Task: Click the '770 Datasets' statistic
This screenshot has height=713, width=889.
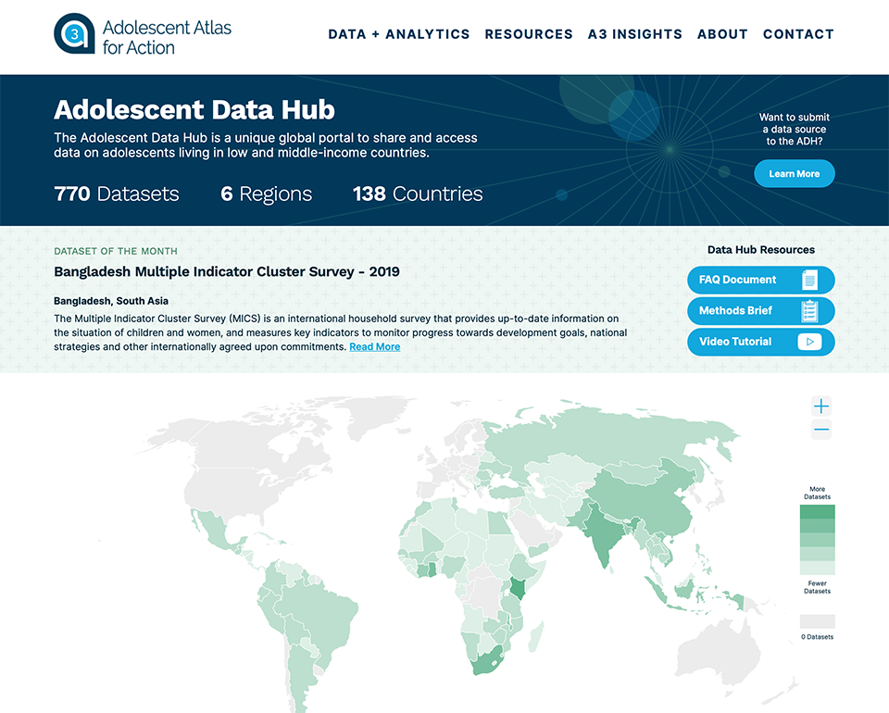Action: click(x=117, y=194)
